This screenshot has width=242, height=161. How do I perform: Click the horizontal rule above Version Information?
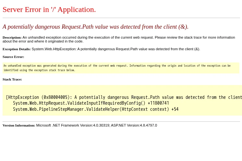click(121, 122)
